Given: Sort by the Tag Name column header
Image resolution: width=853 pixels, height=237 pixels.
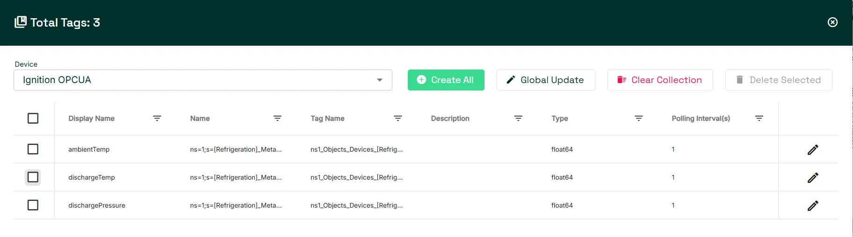Looking at the screenshot, I should [x=327, y=118].
